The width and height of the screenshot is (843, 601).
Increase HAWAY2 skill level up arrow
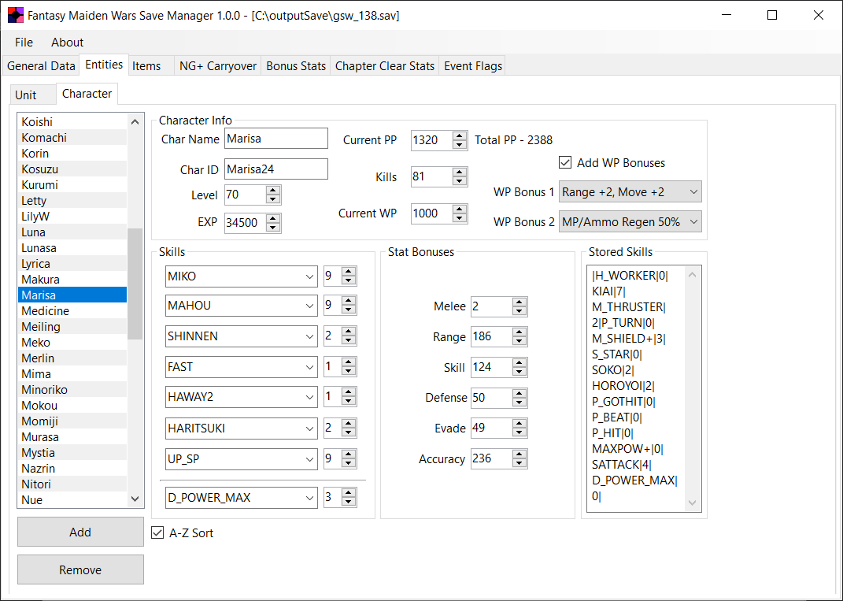click(x=349, y=393)
